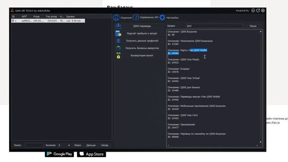
Task: Click horizontal scroll left arrow in results
Action: tap(169, 145)
